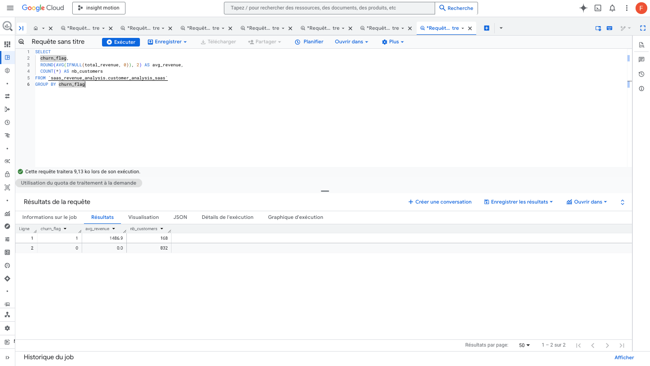Open the results per page 50 dropdown
The width and height of the screenshot is (650, 366).
point(524,345)
